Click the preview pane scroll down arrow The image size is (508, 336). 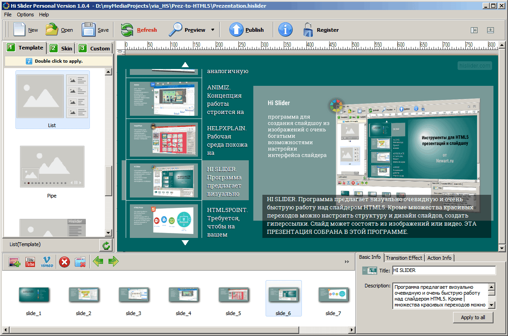point(502,248)
